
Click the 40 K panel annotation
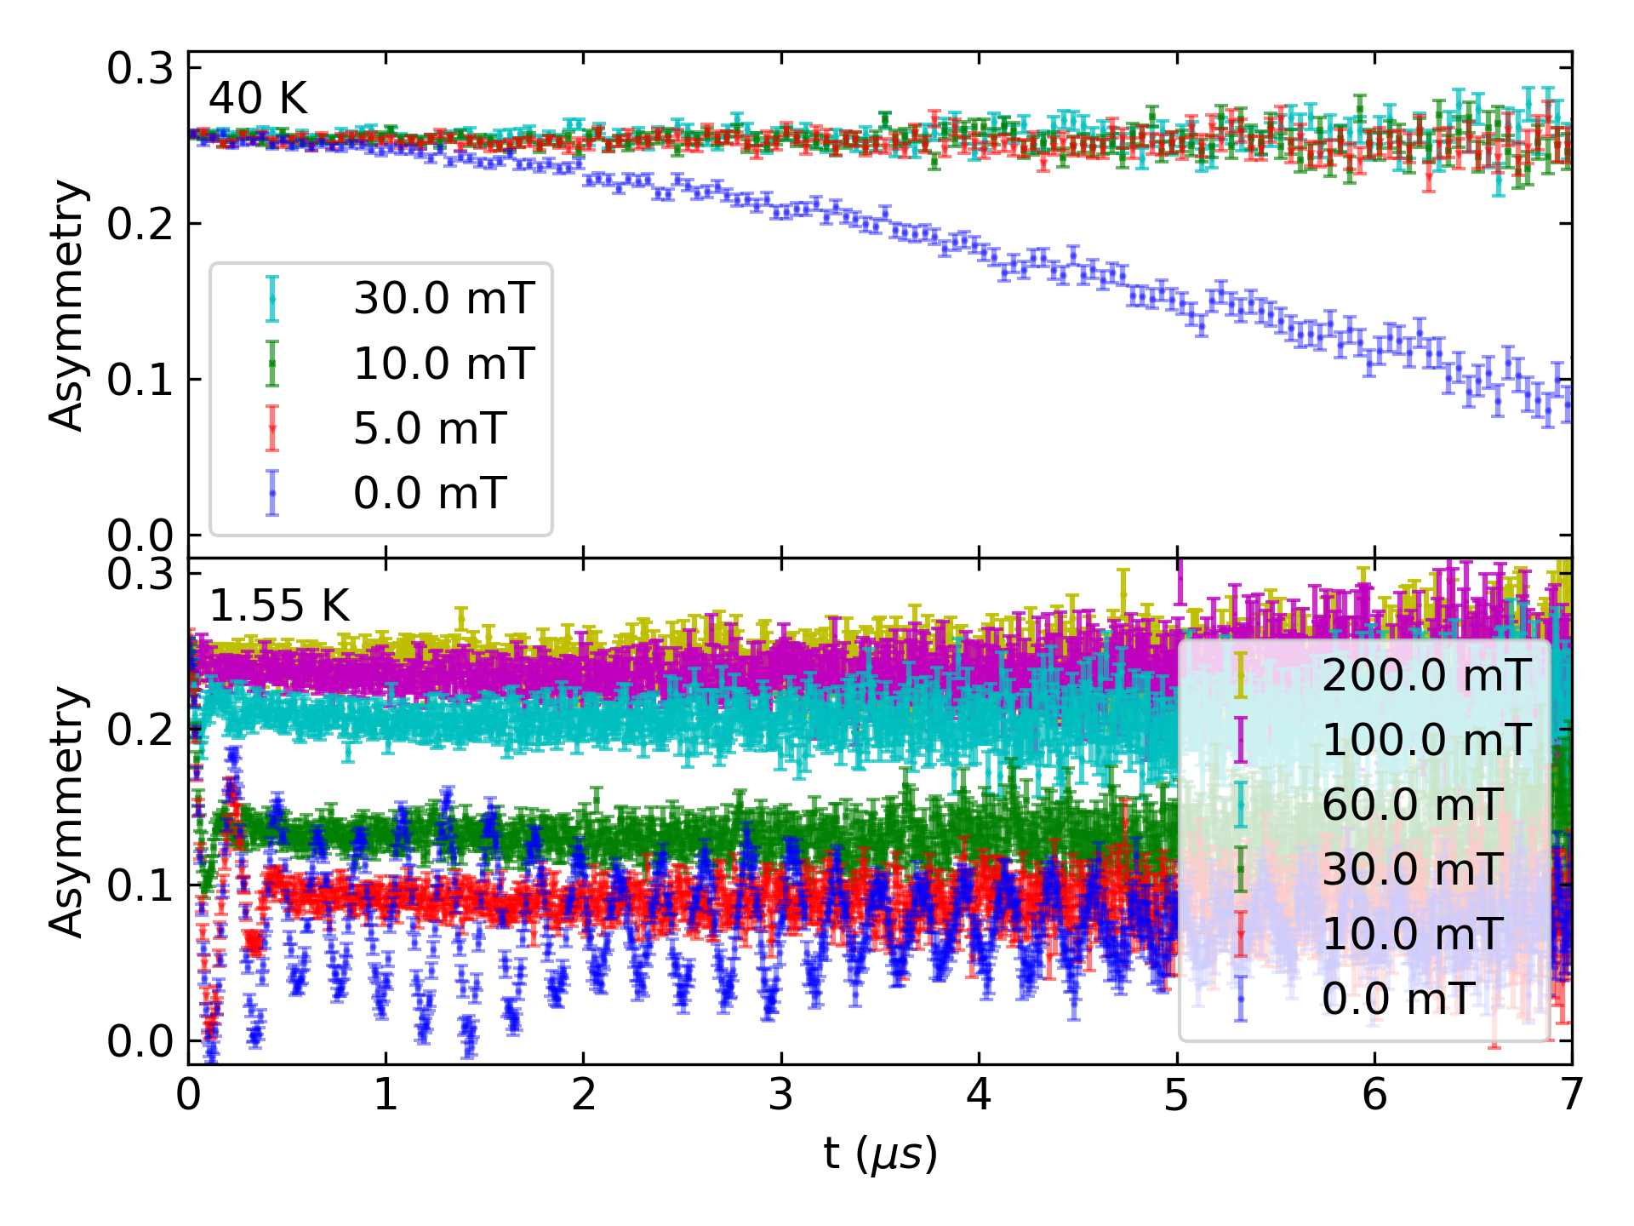click(x=258, y=98)
